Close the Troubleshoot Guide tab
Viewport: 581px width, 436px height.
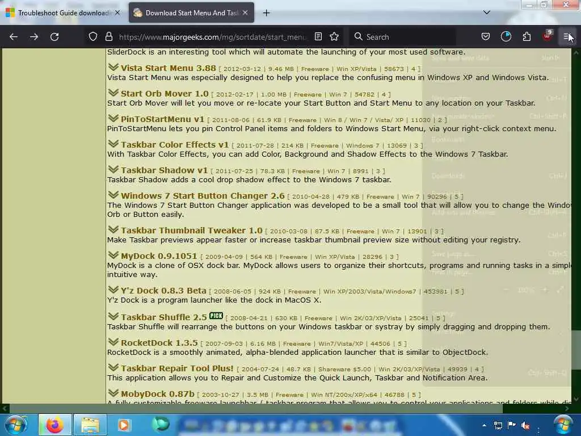click(117, 12)
